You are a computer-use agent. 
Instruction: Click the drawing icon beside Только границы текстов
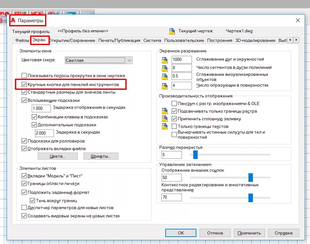165,126
